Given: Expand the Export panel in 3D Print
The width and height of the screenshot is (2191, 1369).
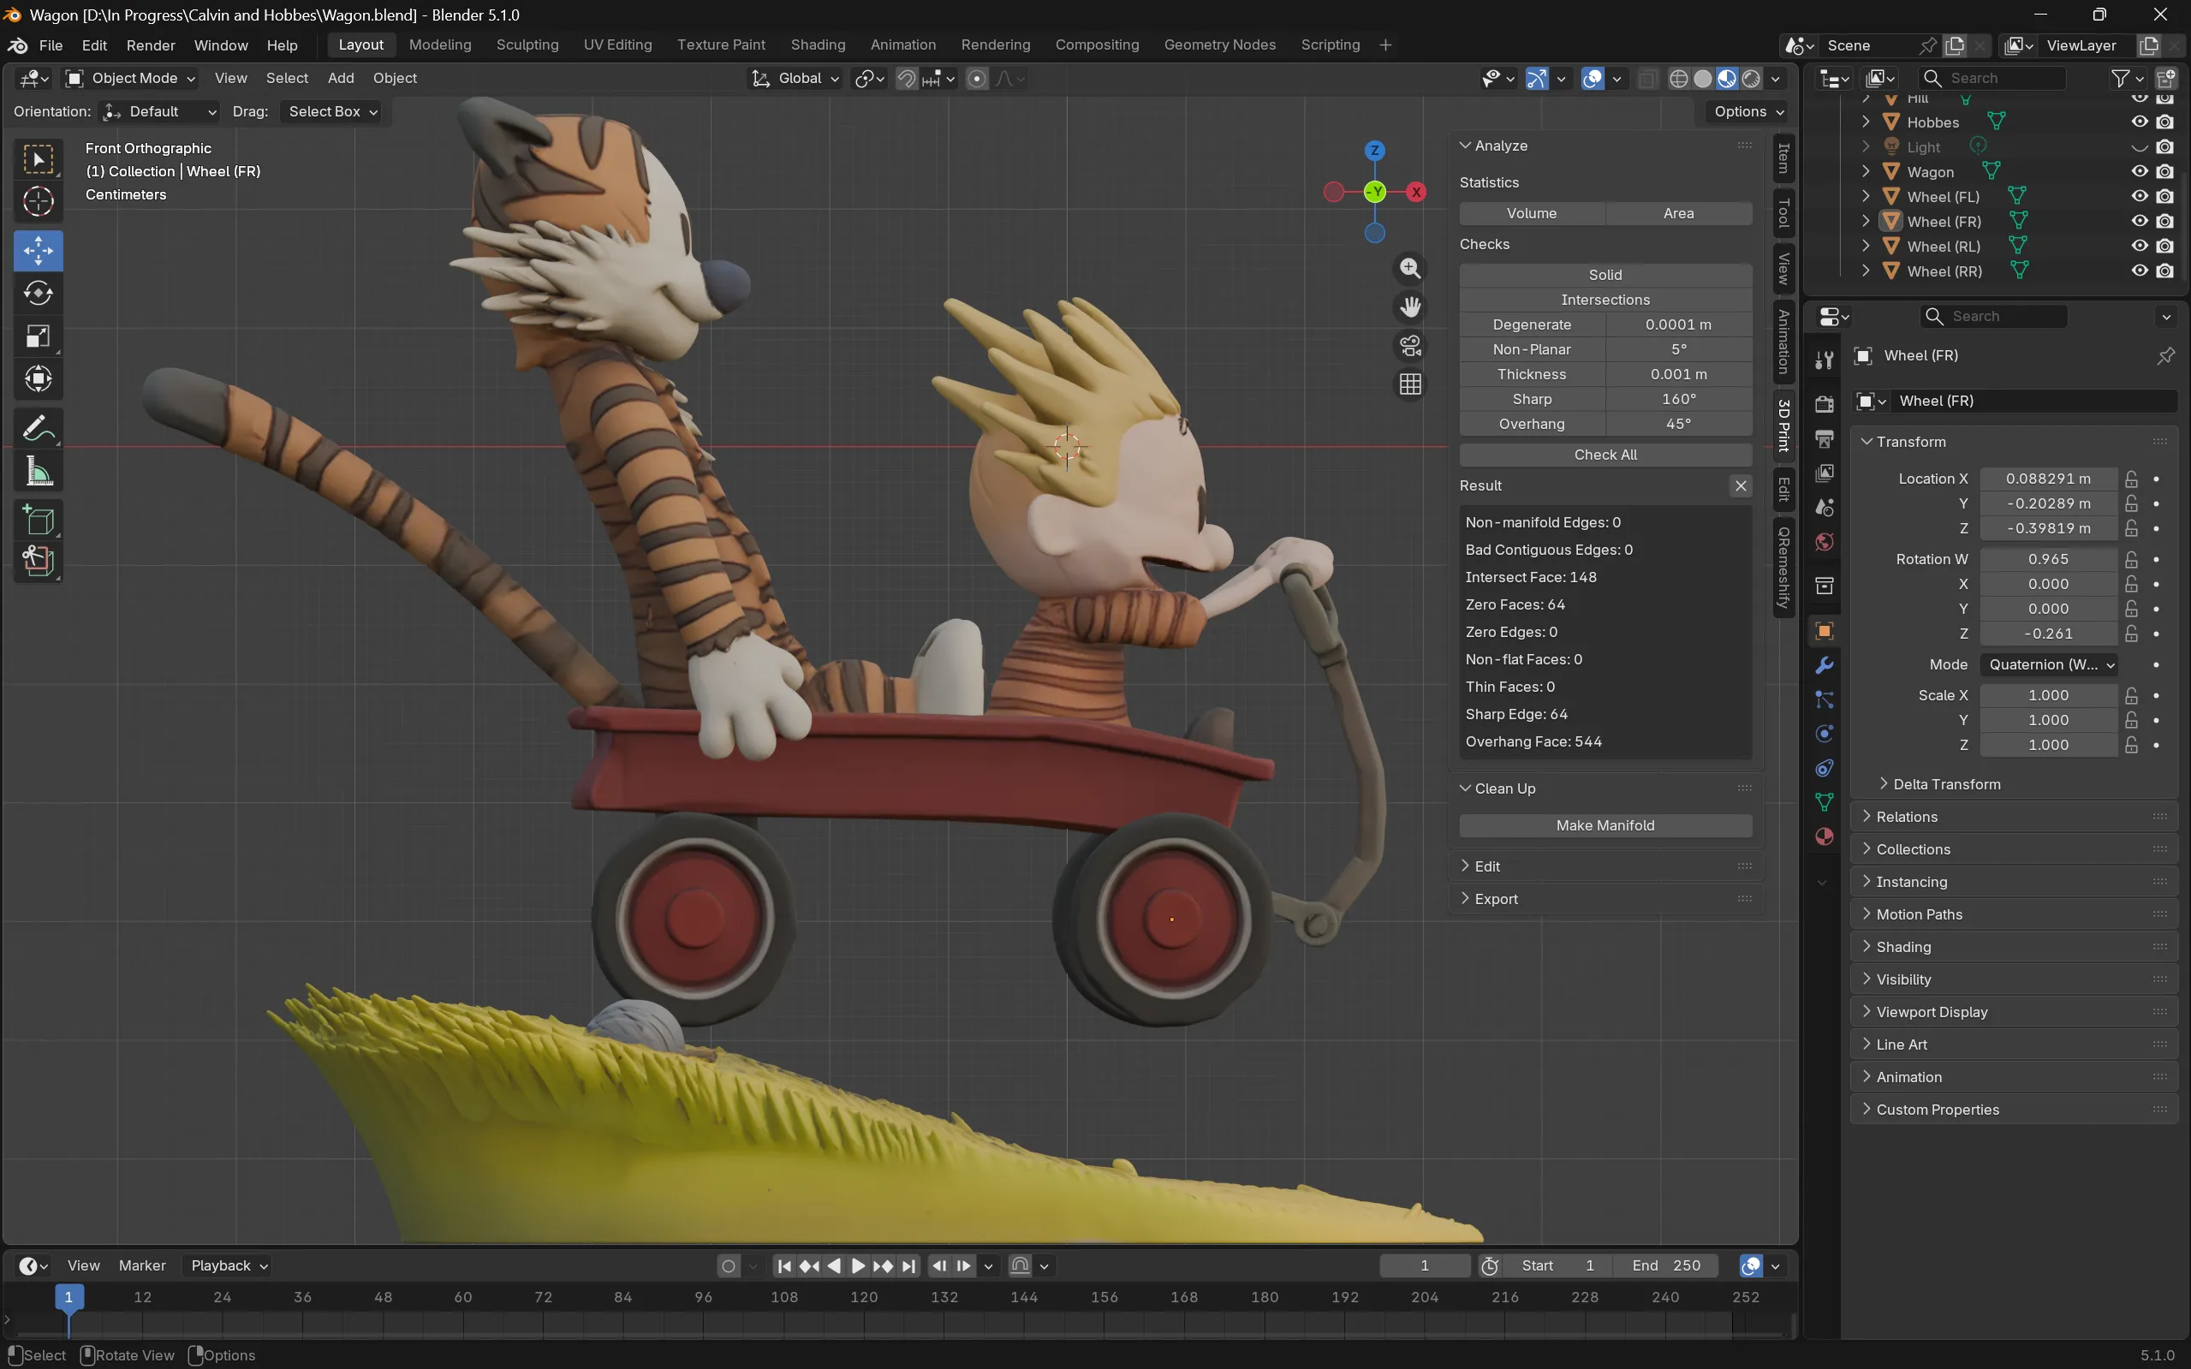Looking at the screenshot, I should tap(1495, 899).
